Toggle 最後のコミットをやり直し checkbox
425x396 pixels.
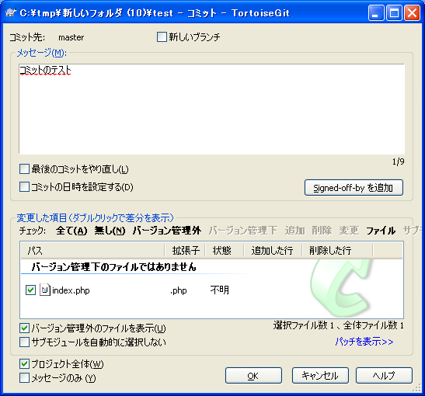[24, 169]
